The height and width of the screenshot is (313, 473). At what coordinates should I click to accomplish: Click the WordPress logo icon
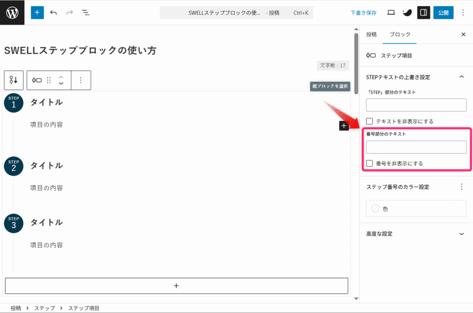(x=12, y=12)
